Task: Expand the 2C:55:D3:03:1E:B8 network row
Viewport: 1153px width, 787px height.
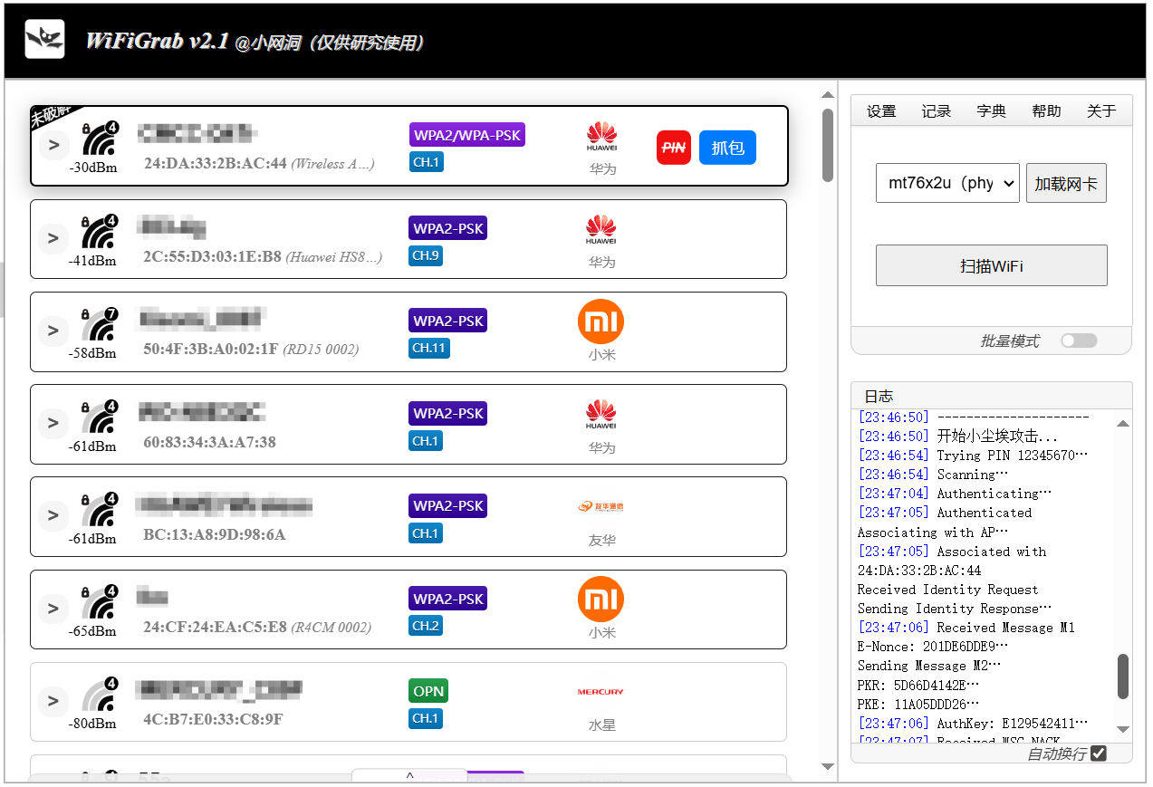Action: 53,238
